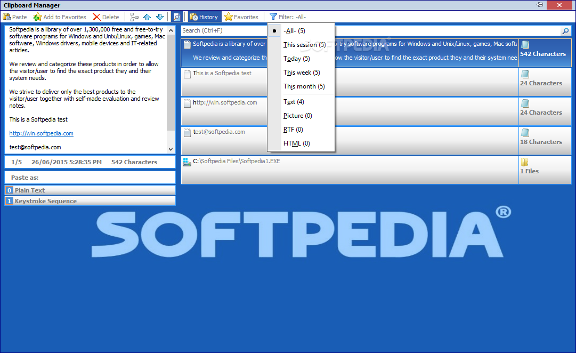Toggle the search magnifier toolbar icon
Screen dimensions: 576x353
[177, 17]
